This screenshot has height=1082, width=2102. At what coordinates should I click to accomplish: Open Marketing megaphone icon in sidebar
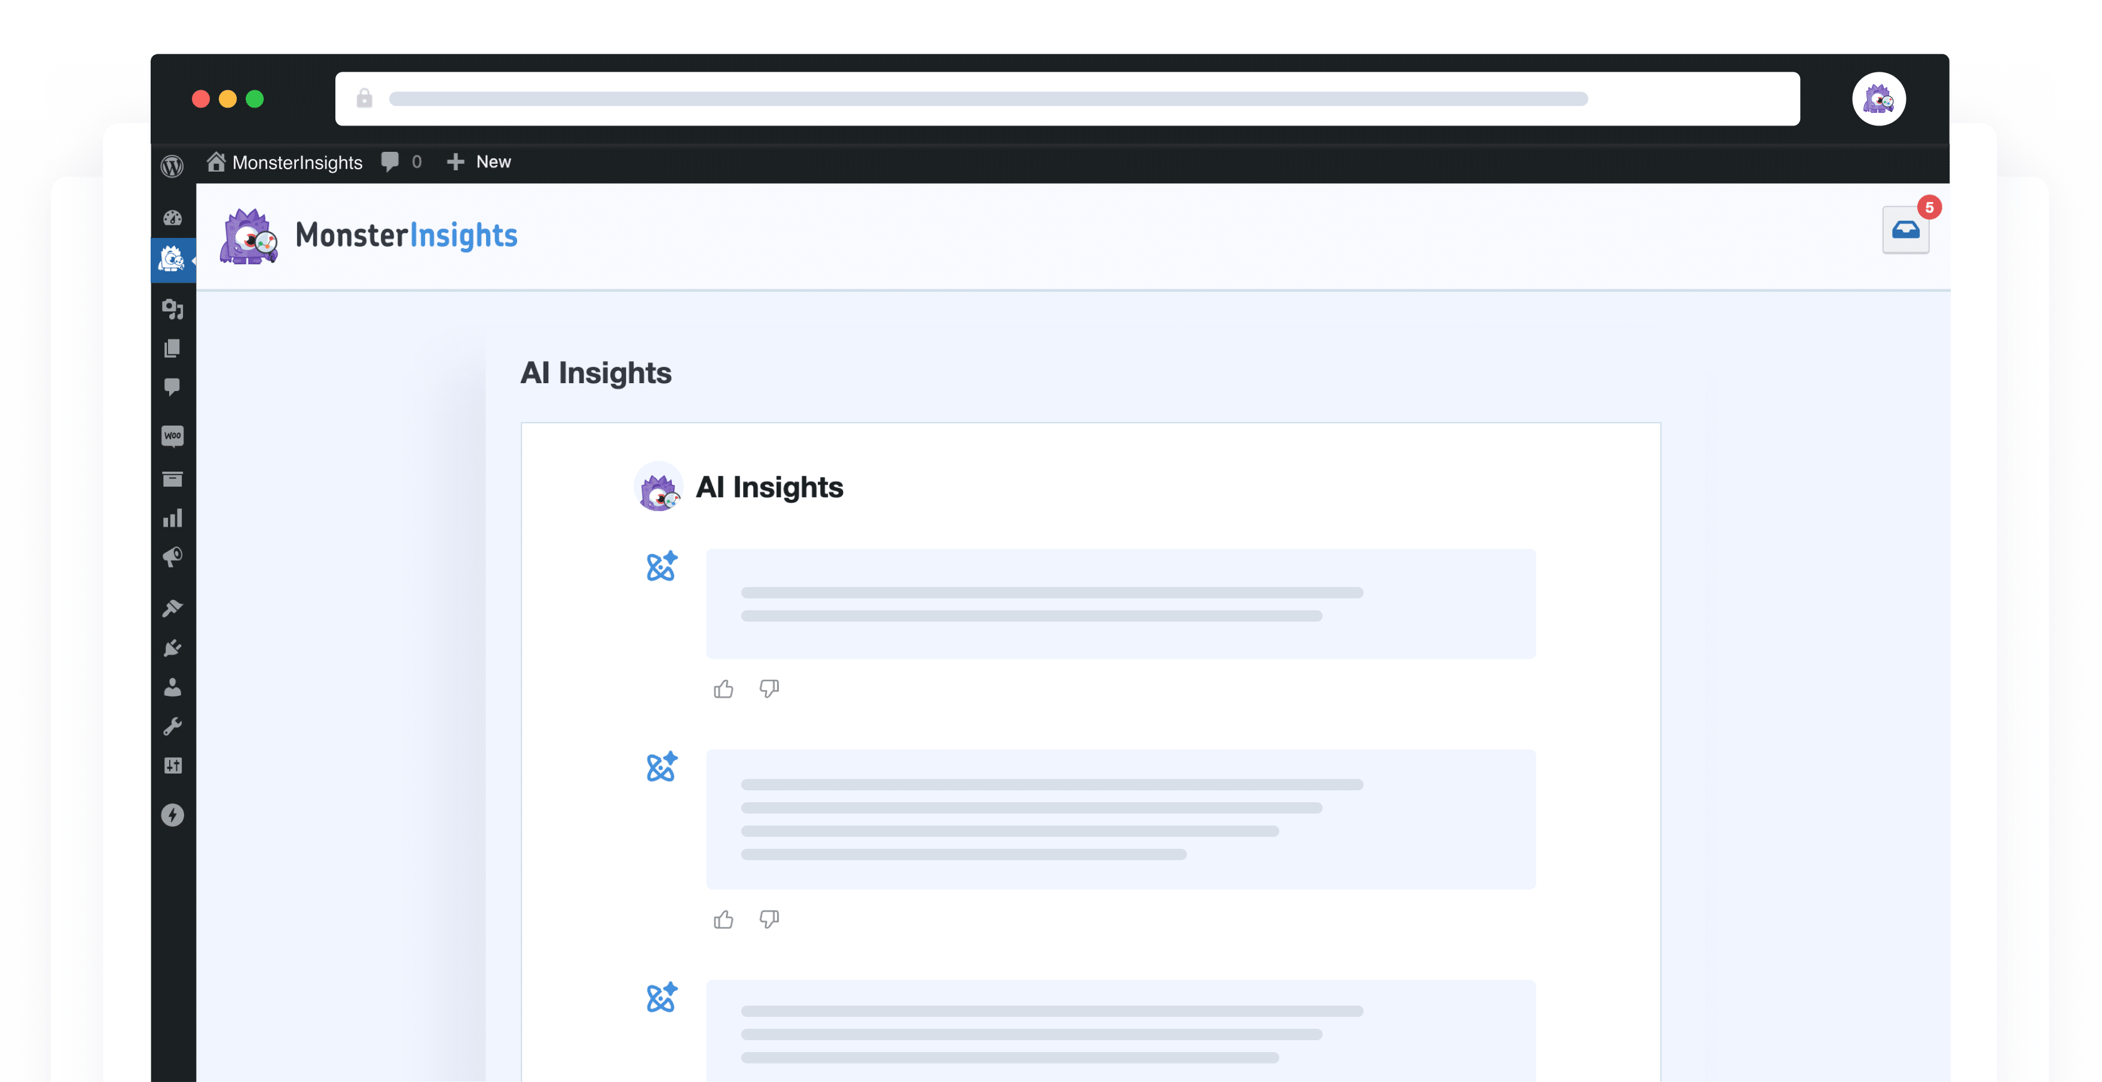(x=172, y=557)
